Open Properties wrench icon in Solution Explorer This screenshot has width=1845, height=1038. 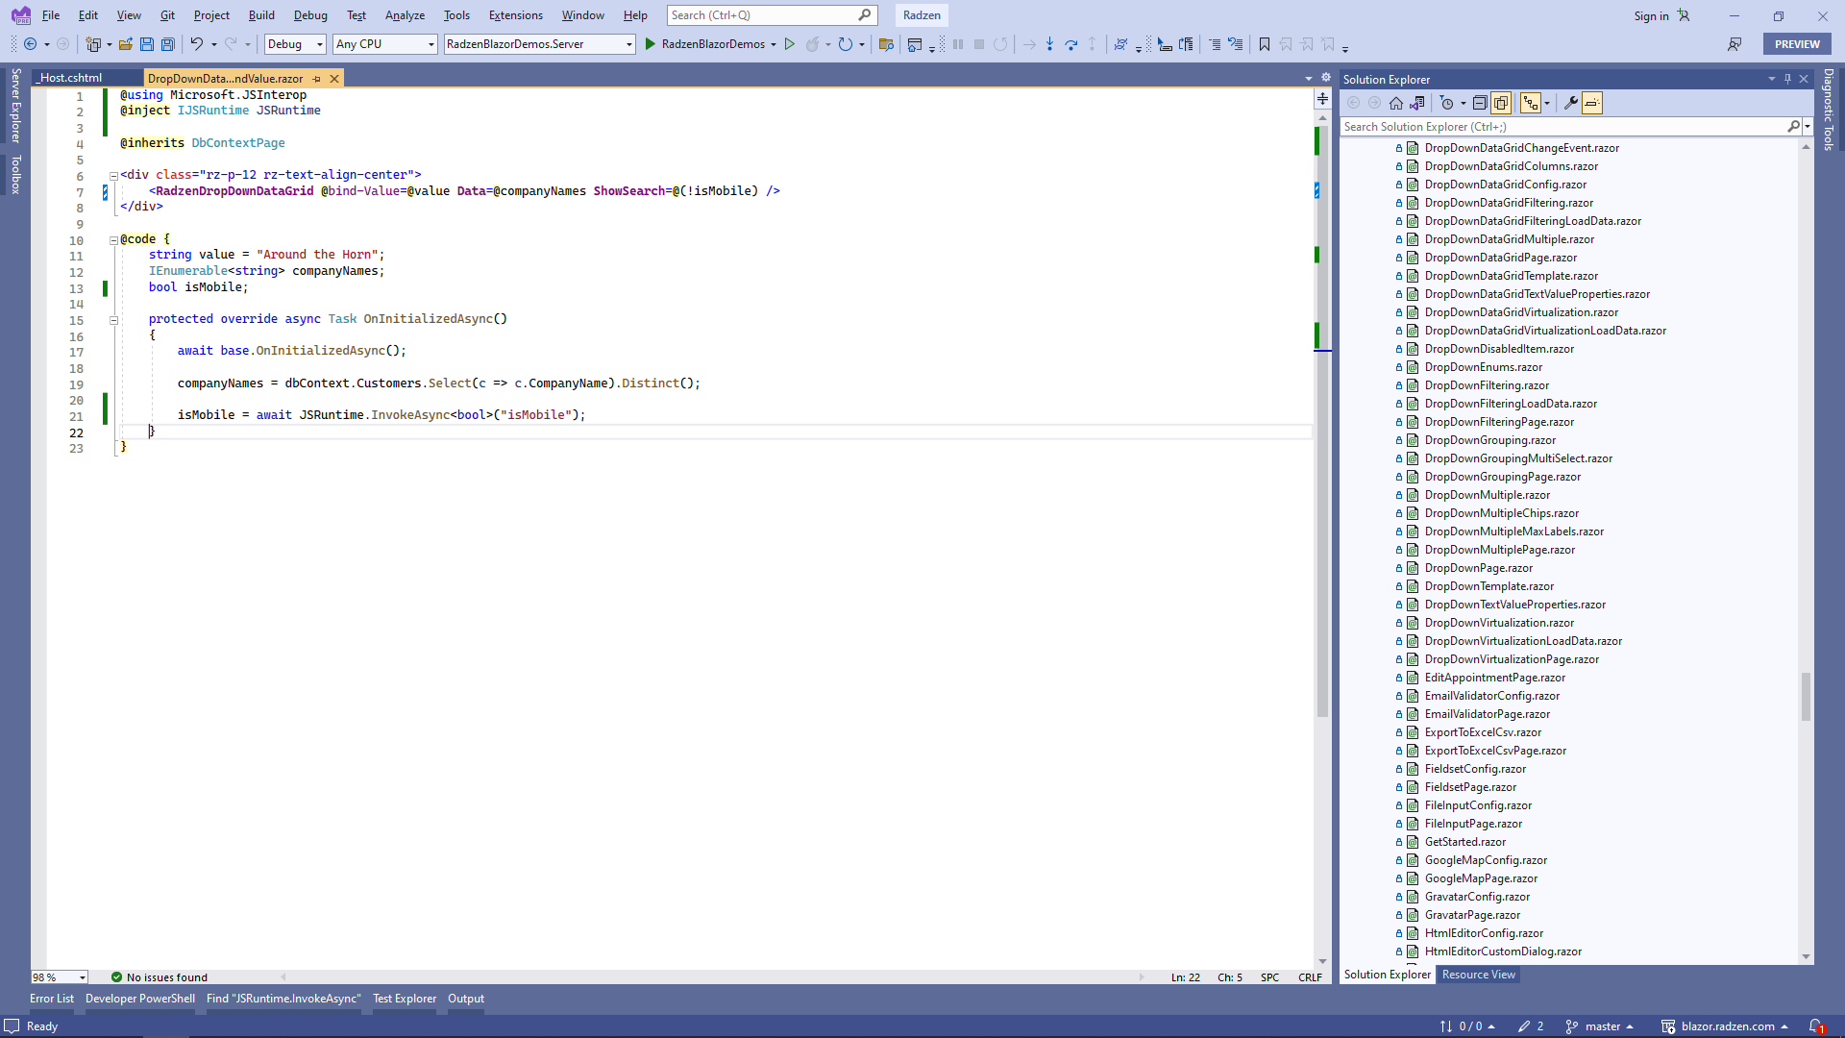1571,103
